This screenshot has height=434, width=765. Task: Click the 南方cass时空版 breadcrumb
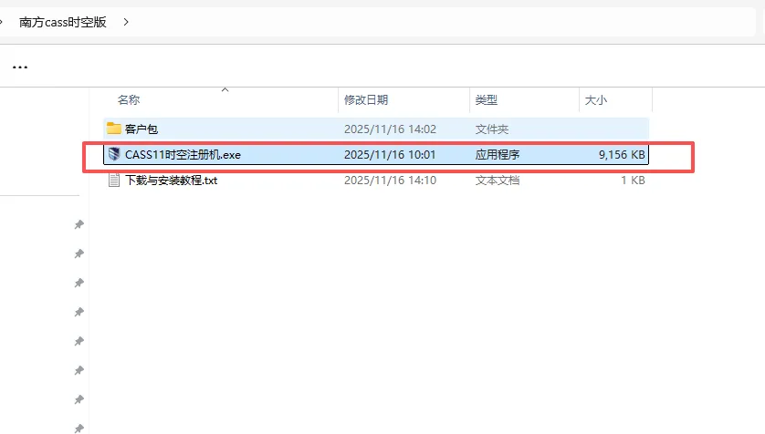(62, 22)
